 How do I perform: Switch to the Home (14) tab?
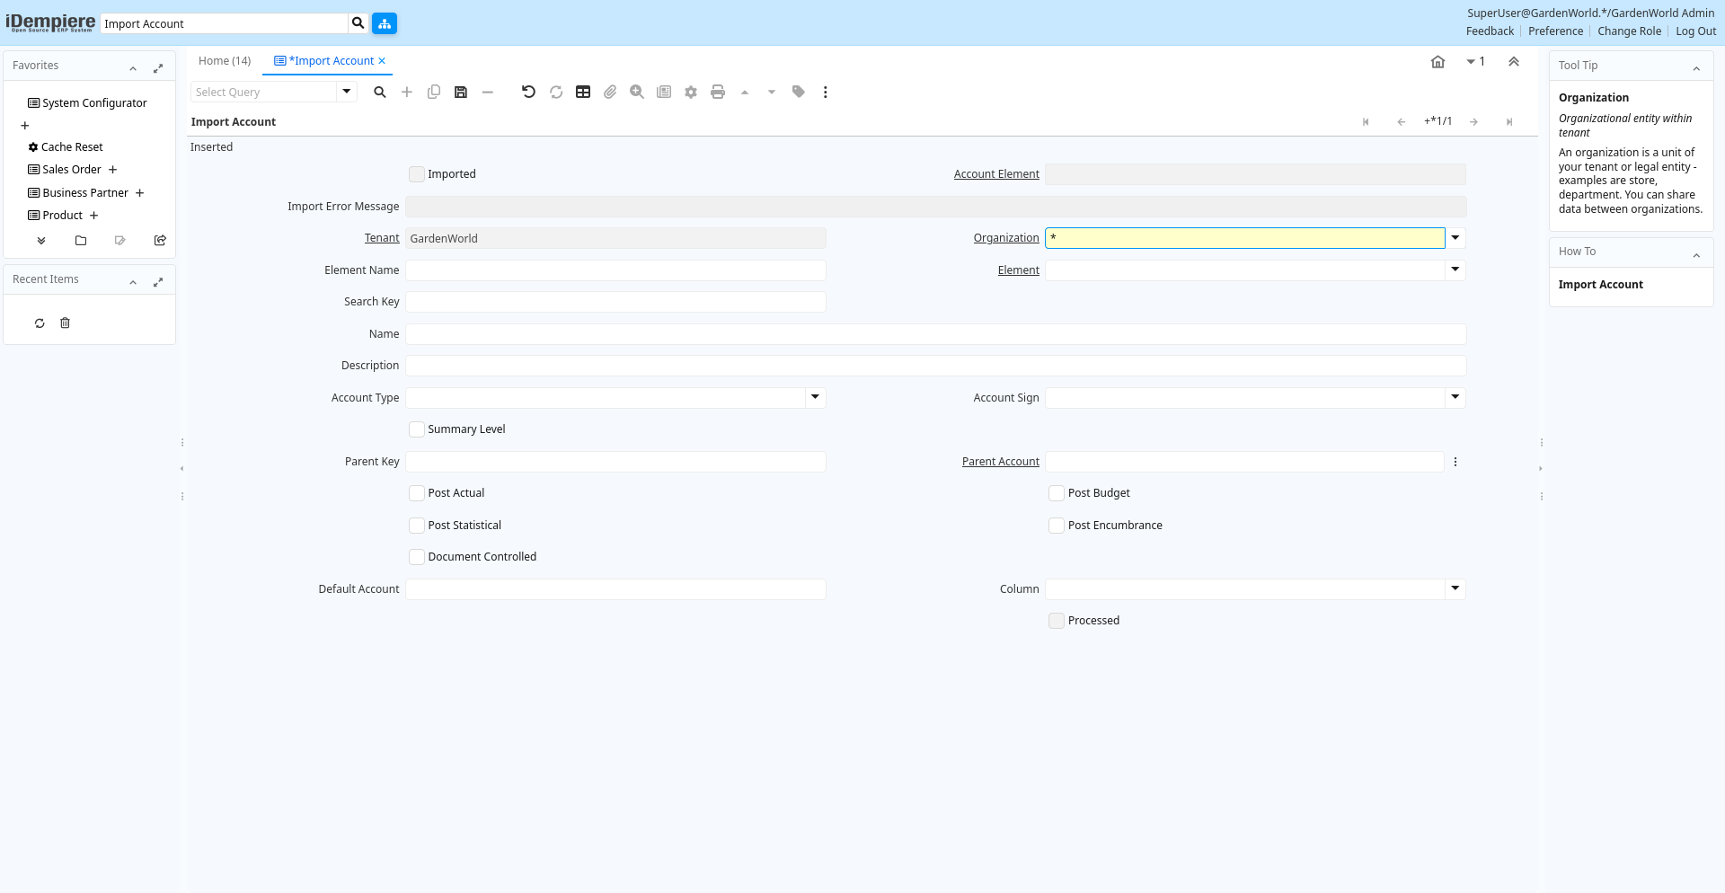225,61
